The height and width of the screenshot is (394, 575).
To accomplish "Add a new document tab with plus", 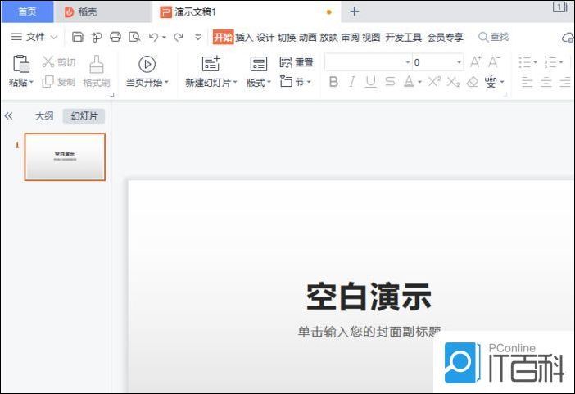I will point(354,11).
